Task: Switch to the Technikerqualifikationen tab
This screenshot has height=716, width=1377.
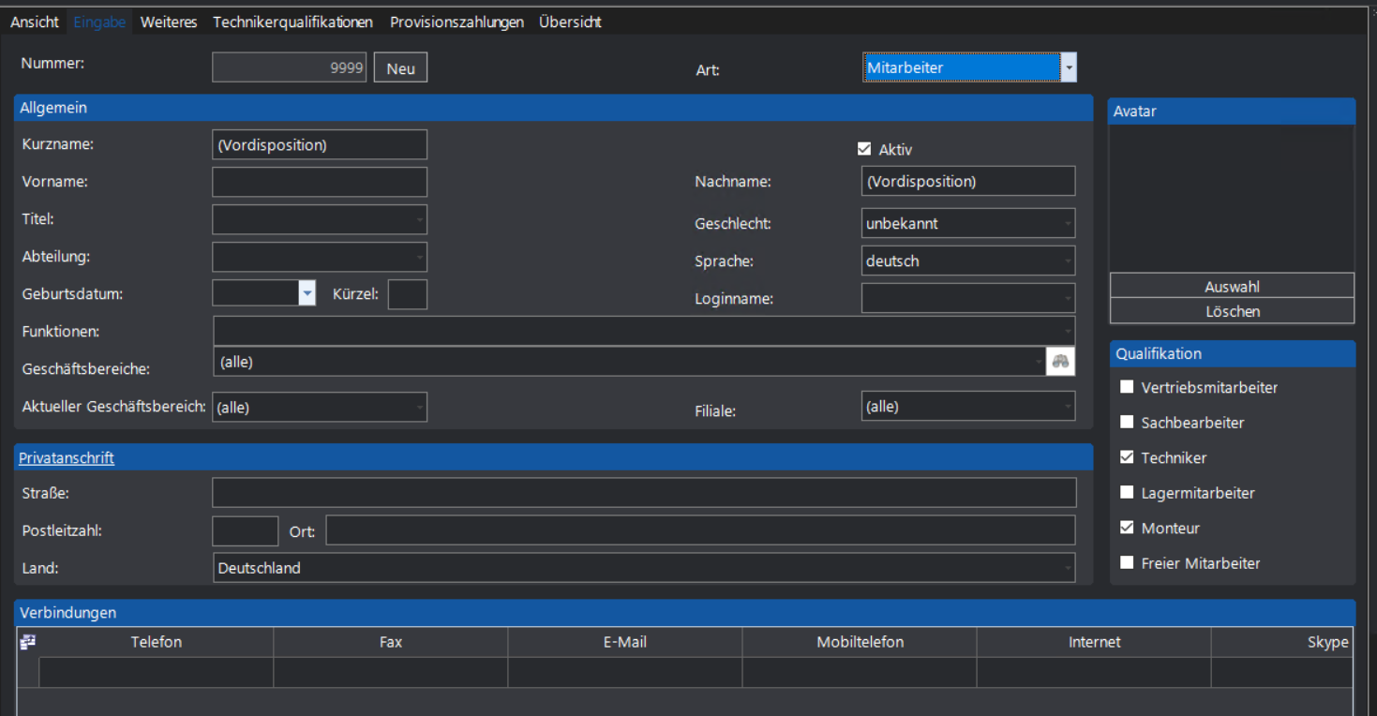Action: click(x=292, y=22)
